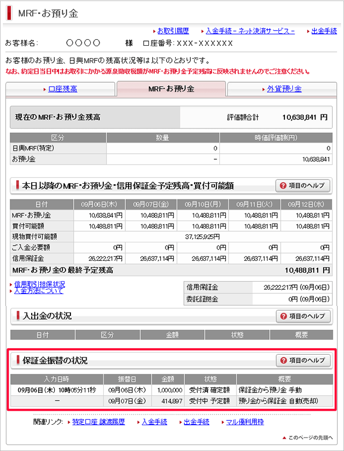Select the 09月07日(金) column header
The image size is (344, 451).
coord(151,204)
